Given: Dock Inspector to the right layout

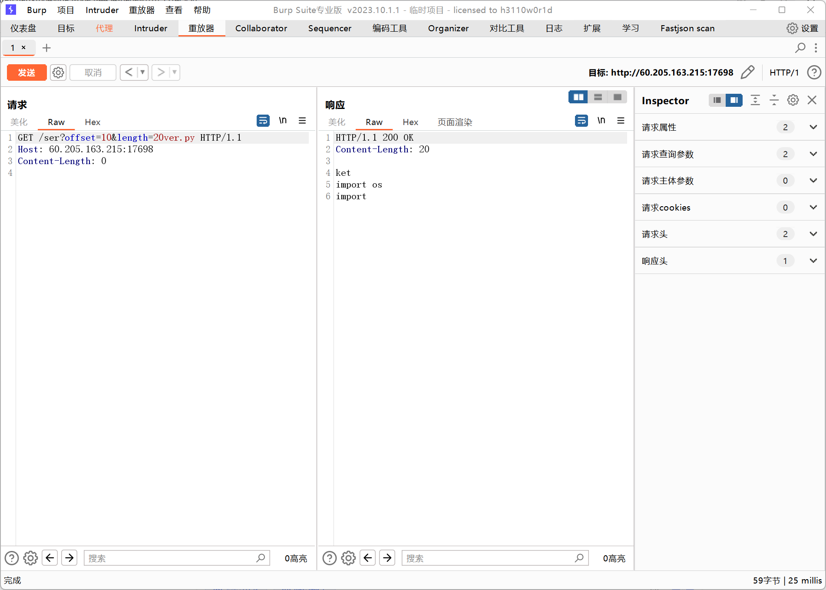Looking at the screenshot, I should click(734, 100).
